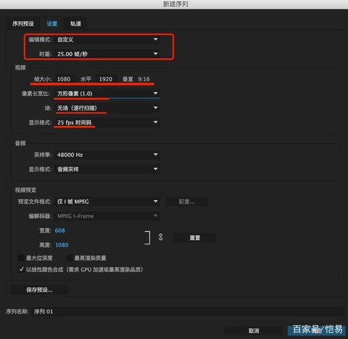This screenshot has width=348, height=339.
Task: Expand the 时基 25.00 帧/秒 dropdown
Action: (107, 54)
